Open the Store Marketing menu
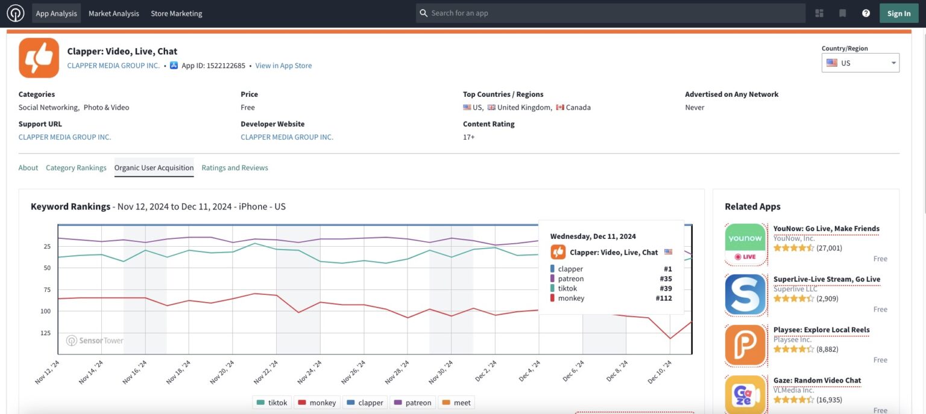The height and width of the screenshot is (414, 926). tap(177, 13)
